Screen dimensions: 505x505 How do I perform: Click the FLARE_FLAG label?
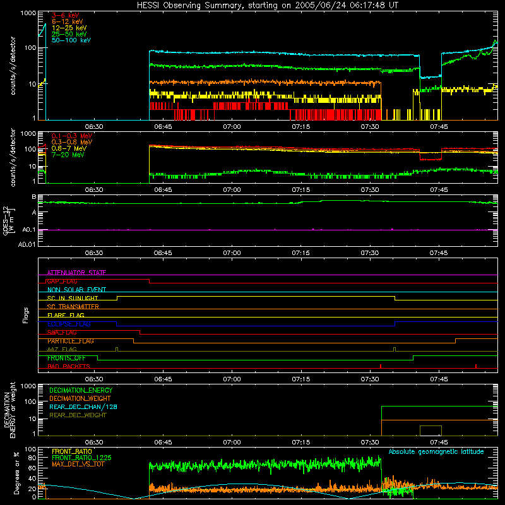[x=66, y=315]
